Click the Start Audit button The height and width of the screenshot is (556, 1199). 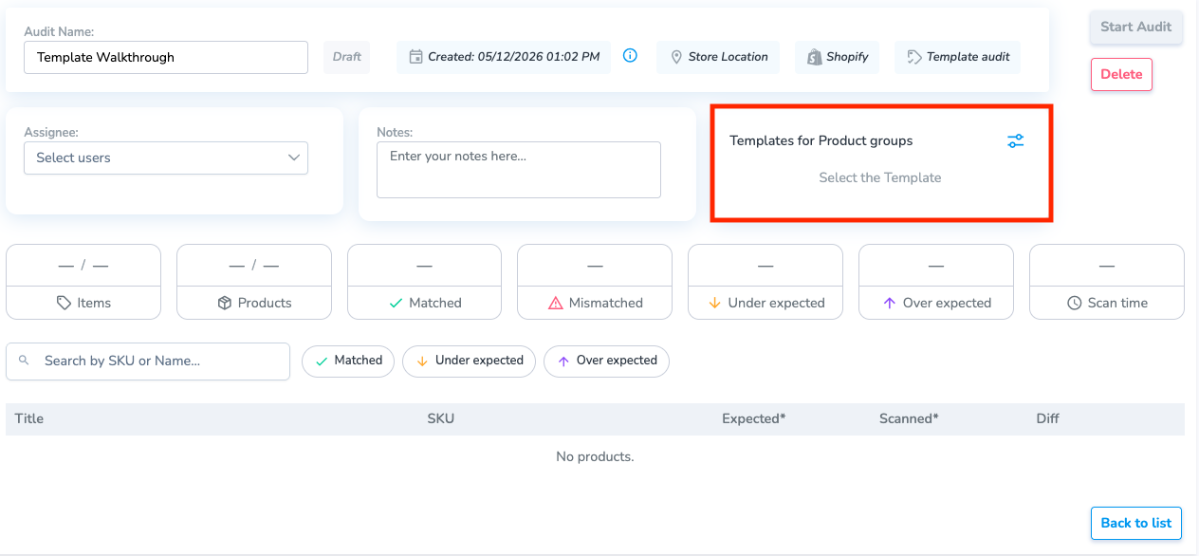[1135, 27]
